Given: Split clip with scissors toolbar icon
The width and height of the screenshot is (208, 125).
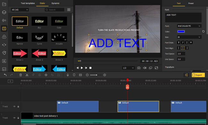Looking at the screenshot, I should [x=27, y=75].
